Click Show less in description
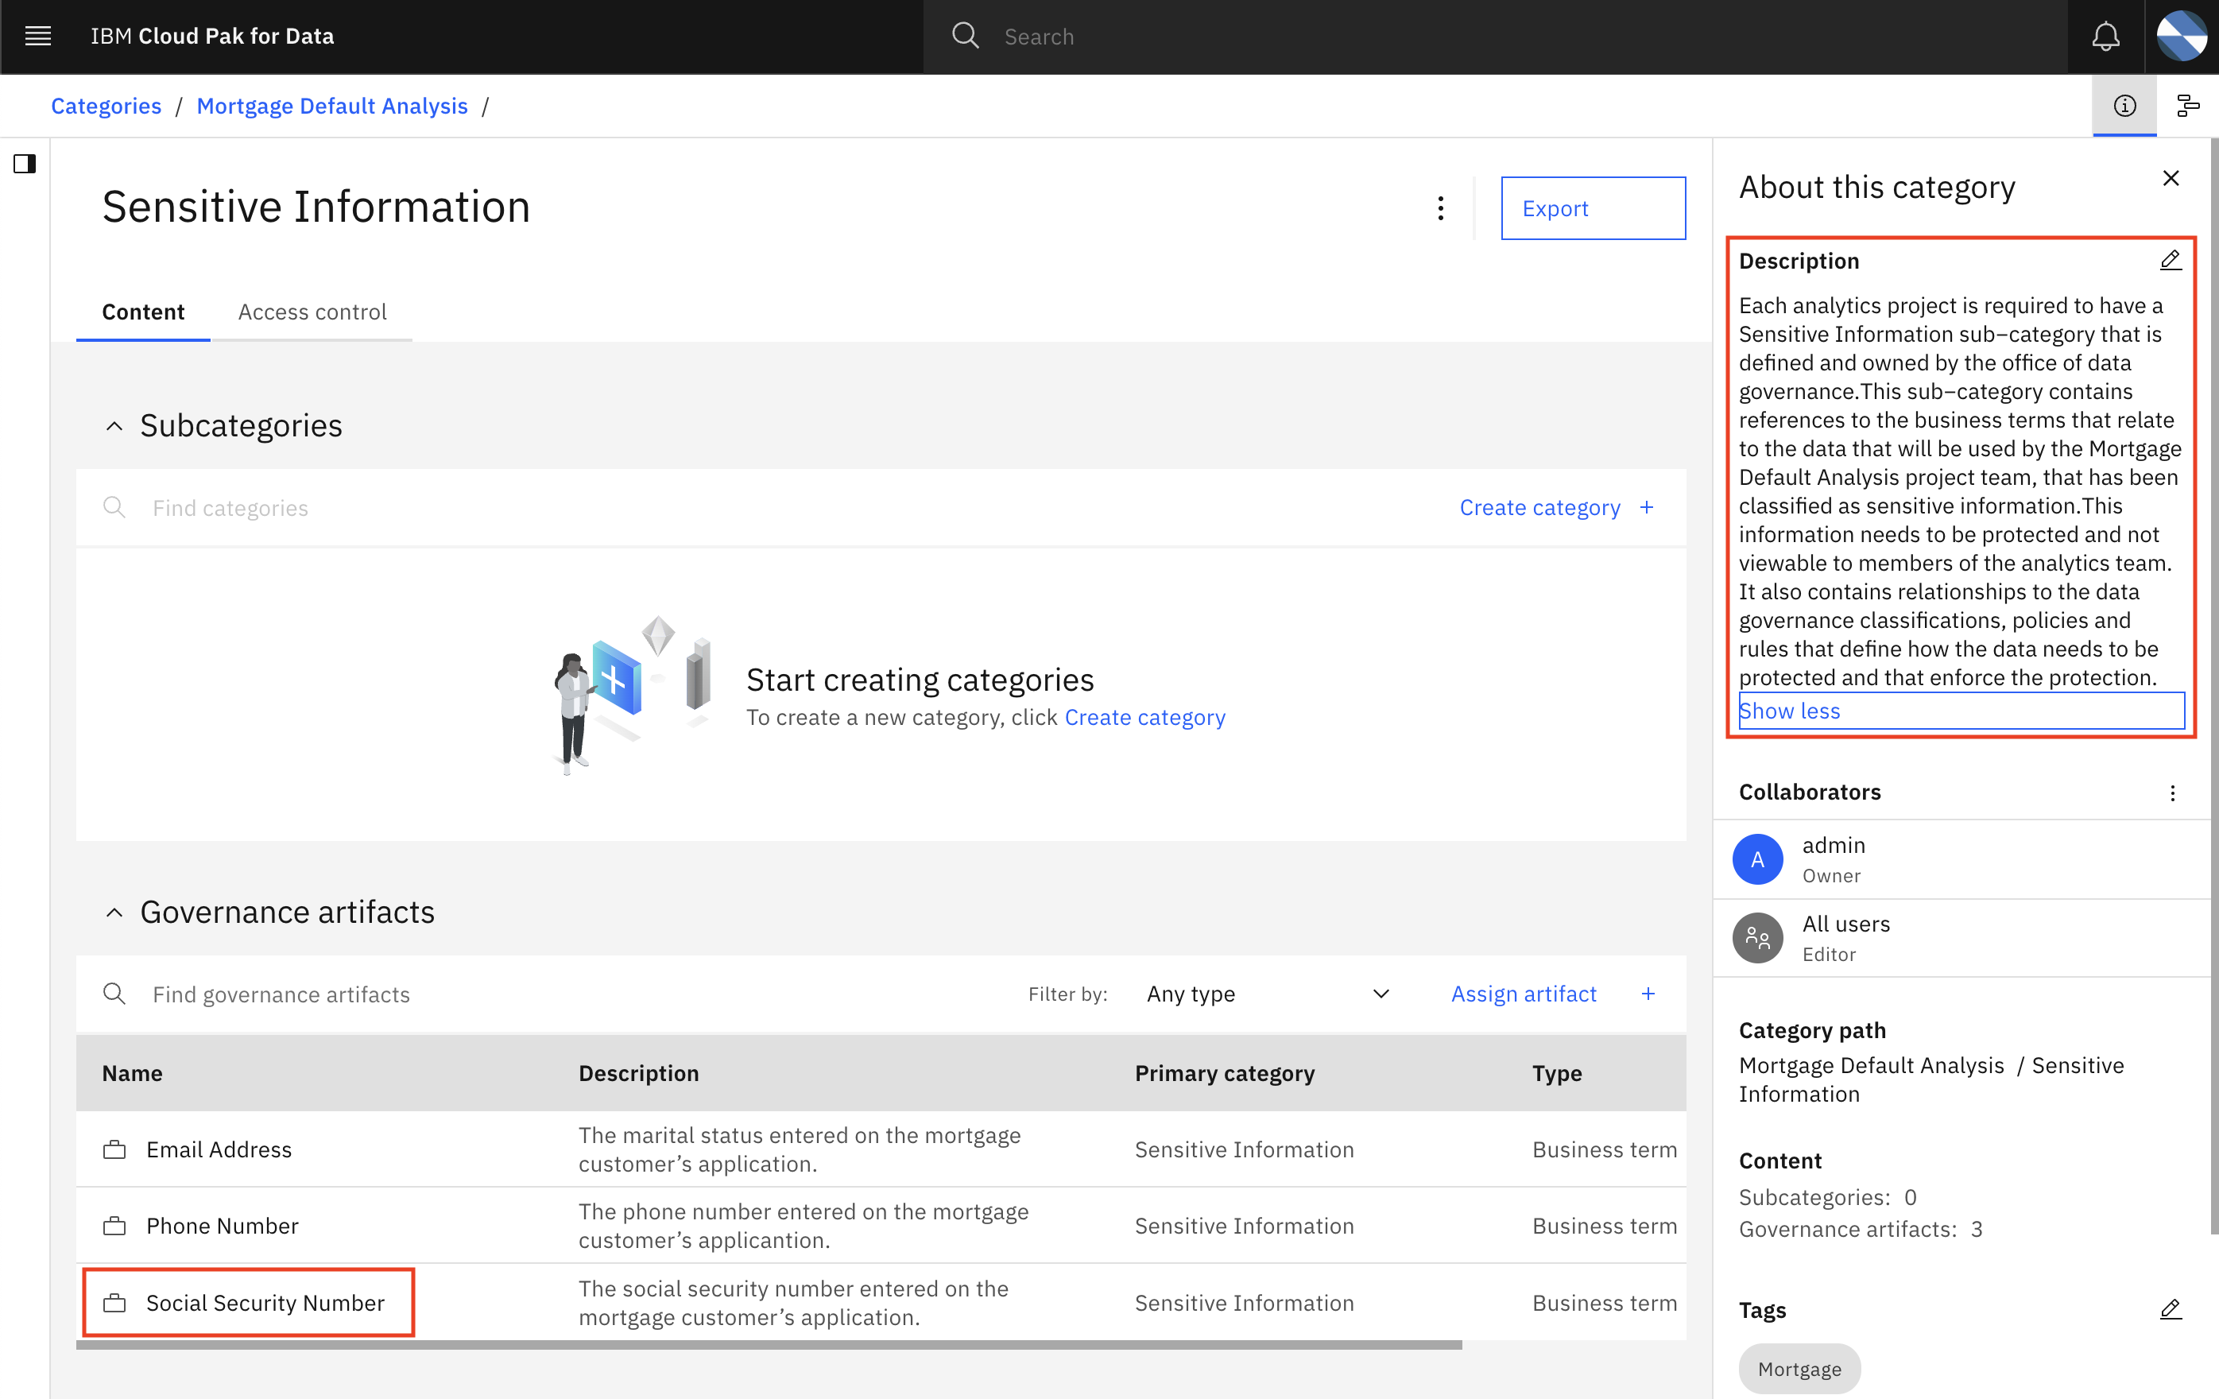This screenshot has width=2219, height=1399. (x=1789, y=711)
